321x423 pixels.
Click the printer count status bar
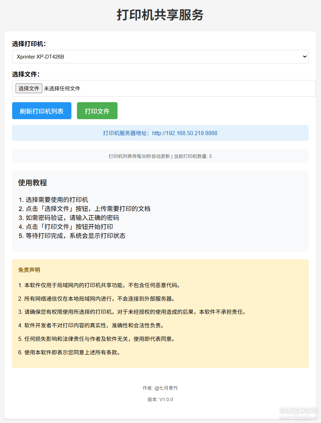click(x=160, y=156)
